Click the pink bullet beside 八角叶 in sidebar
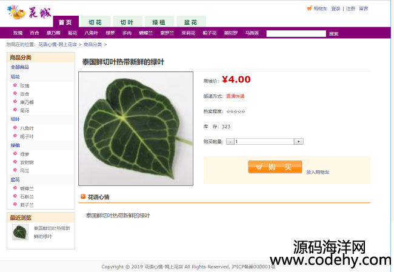This screenshot has height=272, width=394. (x=15, y=128)
